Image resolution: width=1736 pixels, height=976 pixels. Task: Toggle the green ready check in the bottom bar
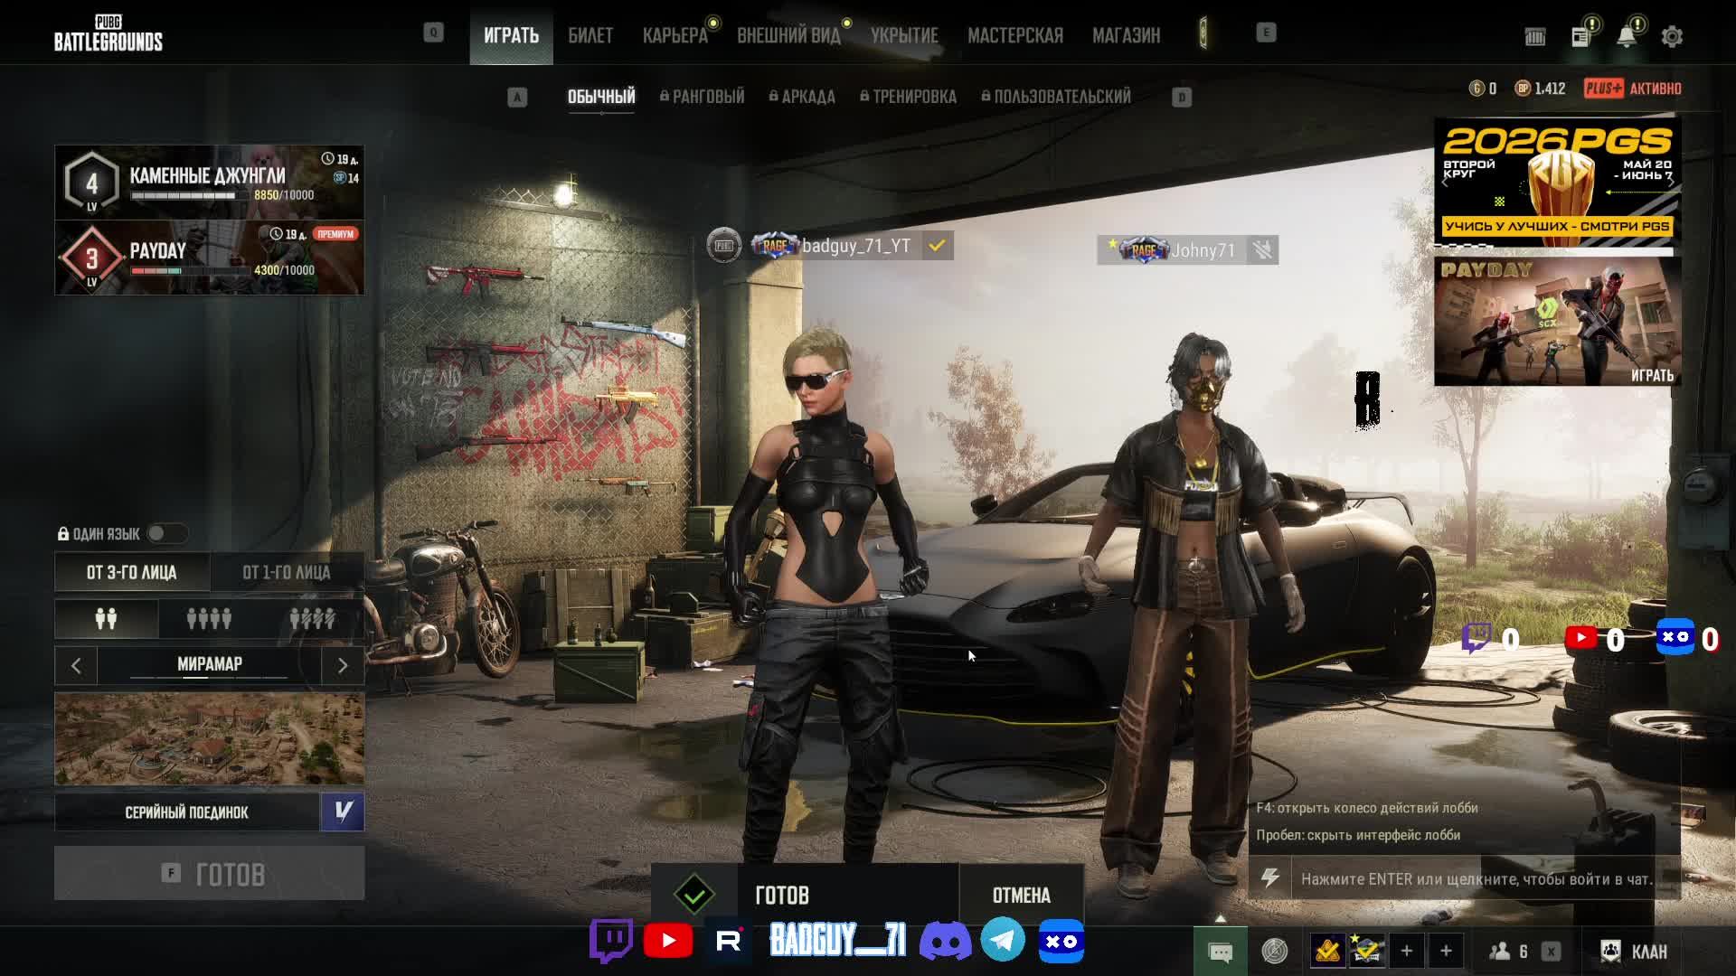point(694,895)
